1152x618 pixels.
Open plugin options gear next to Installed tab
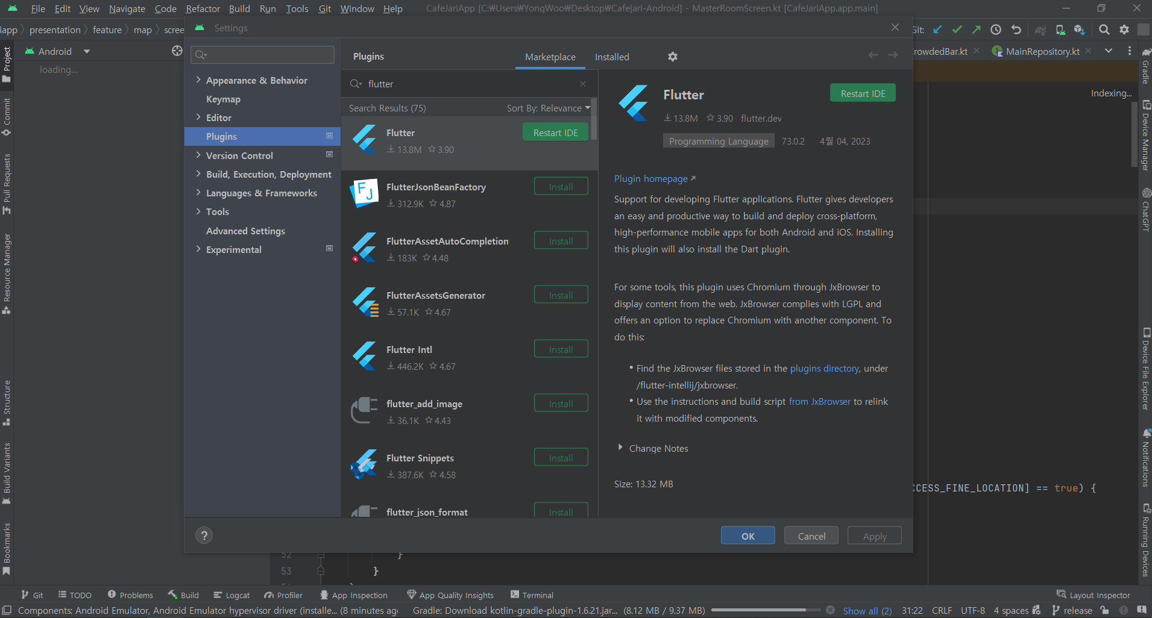pos(673,57)
